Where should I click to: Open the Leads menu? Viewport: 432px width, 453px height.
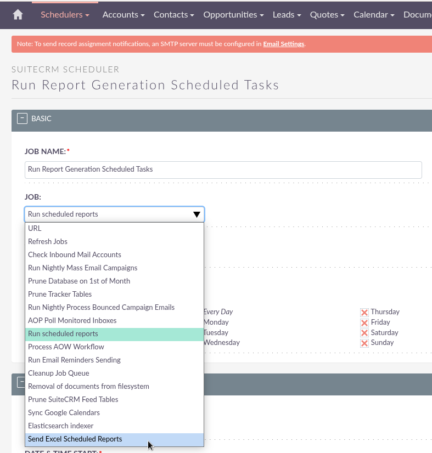point(287,15)
